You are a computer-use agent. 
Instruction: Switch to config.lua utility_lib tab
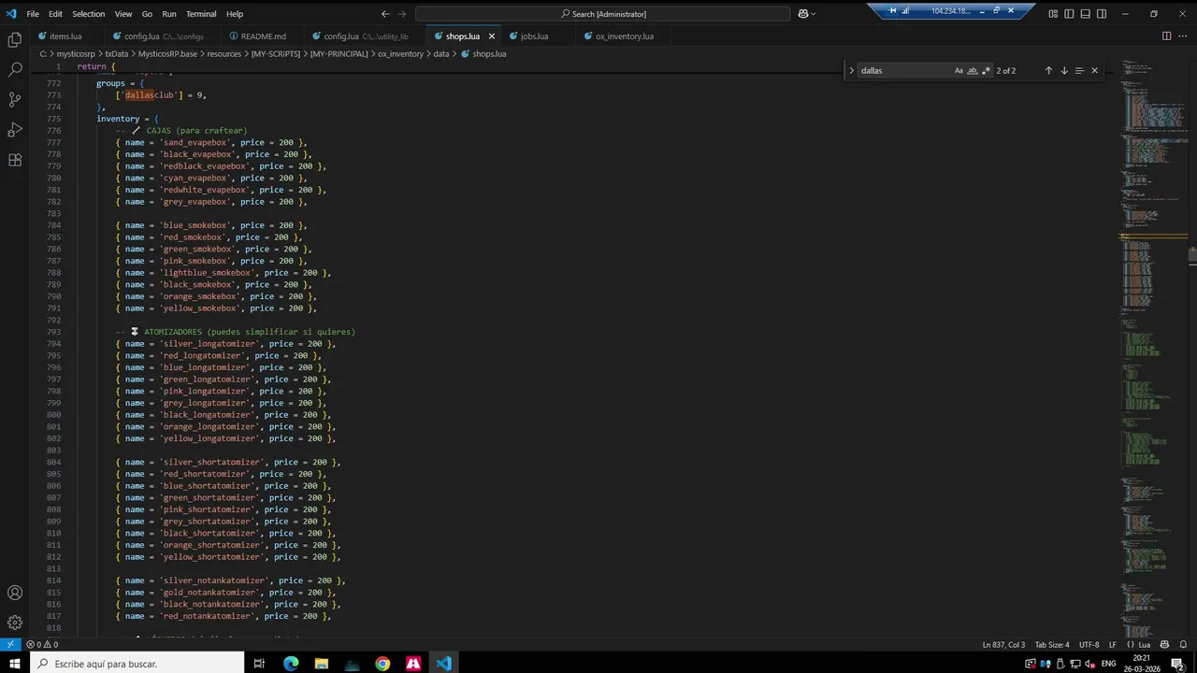point(366,36)
